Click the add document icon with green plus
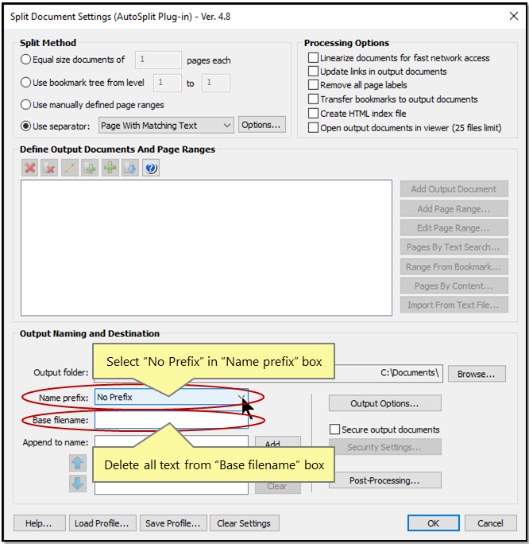Screen dimensions: 529x544 tap(90, 169)
